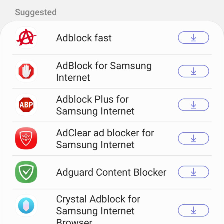Tap the Suggested section header
This screenshot has height=224, width=224.
click(36, 12)
